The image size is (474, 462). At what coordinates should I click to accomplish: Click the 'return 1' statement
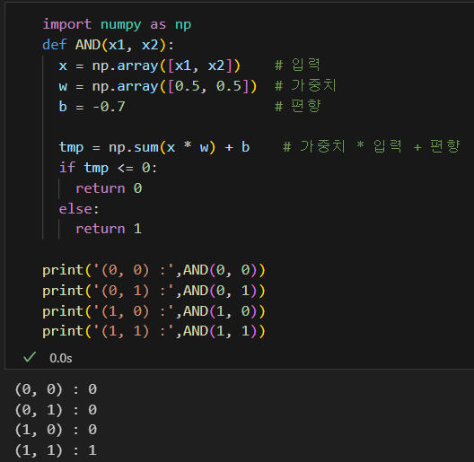tap(109, 229)
